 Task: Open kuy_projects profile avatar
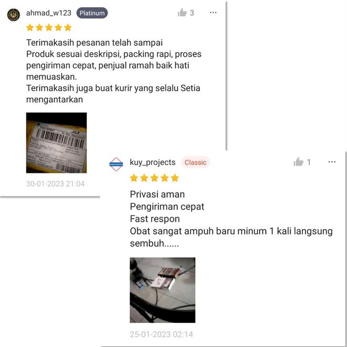coord(116,164)
